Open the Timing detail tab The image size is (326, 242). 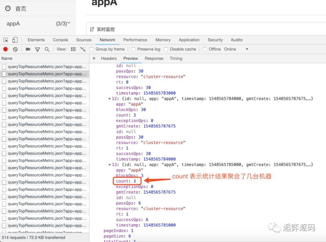(x=176, y=58)
